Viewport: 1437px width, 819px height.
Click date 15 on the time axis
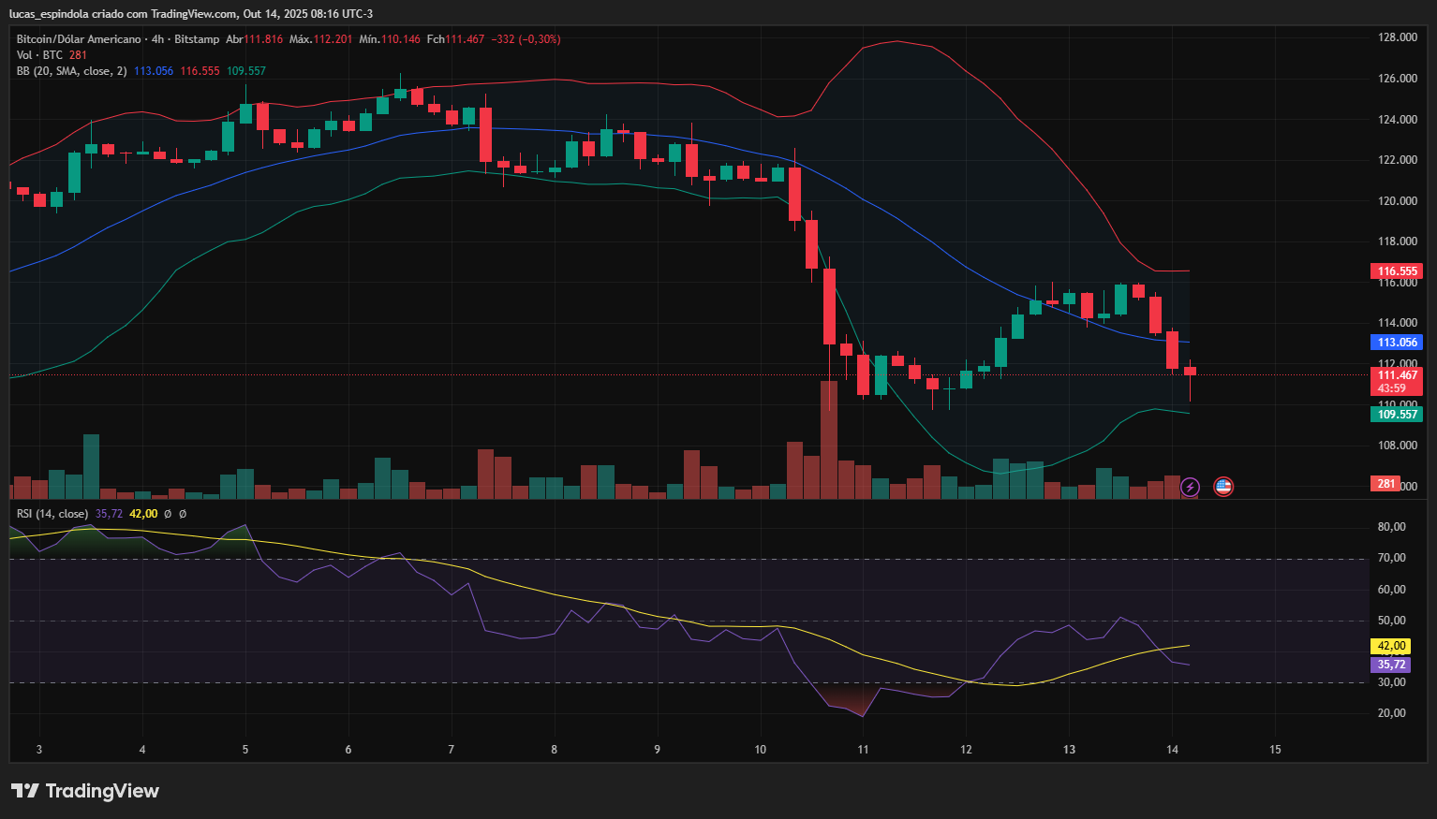click(1276, 750)
